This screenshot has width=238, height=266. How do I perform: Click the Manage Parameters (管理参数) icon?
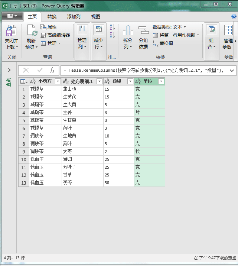tap(228, 30)
